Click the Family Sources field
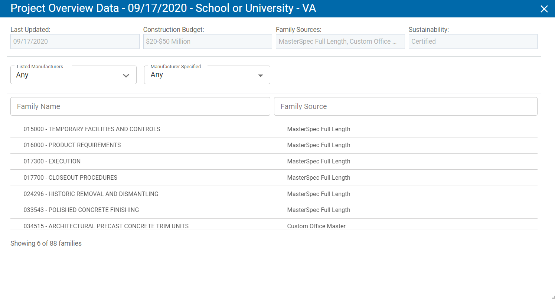Screen dimensions: 555x299 340,41
